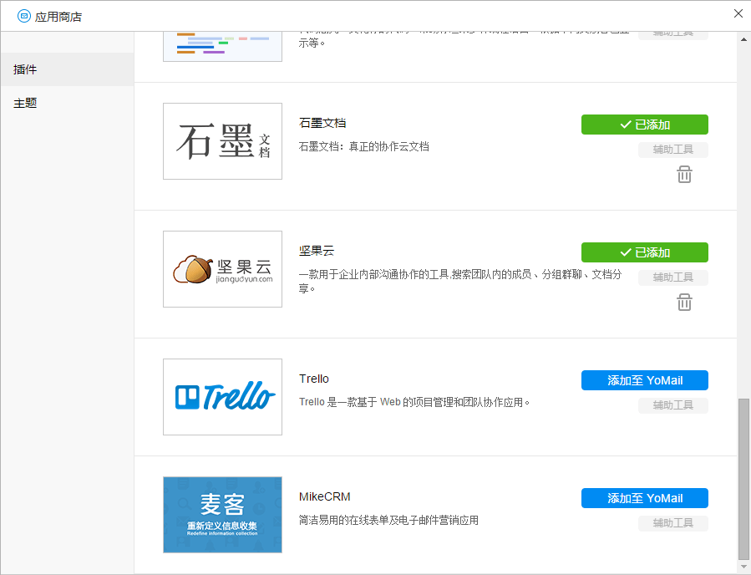751x575 pixels.
Task: Click the scrollbar down arrow
Action: [743, 567]
